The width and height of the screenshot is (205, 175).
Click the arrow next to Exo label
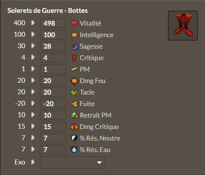[x=33, y=162]
